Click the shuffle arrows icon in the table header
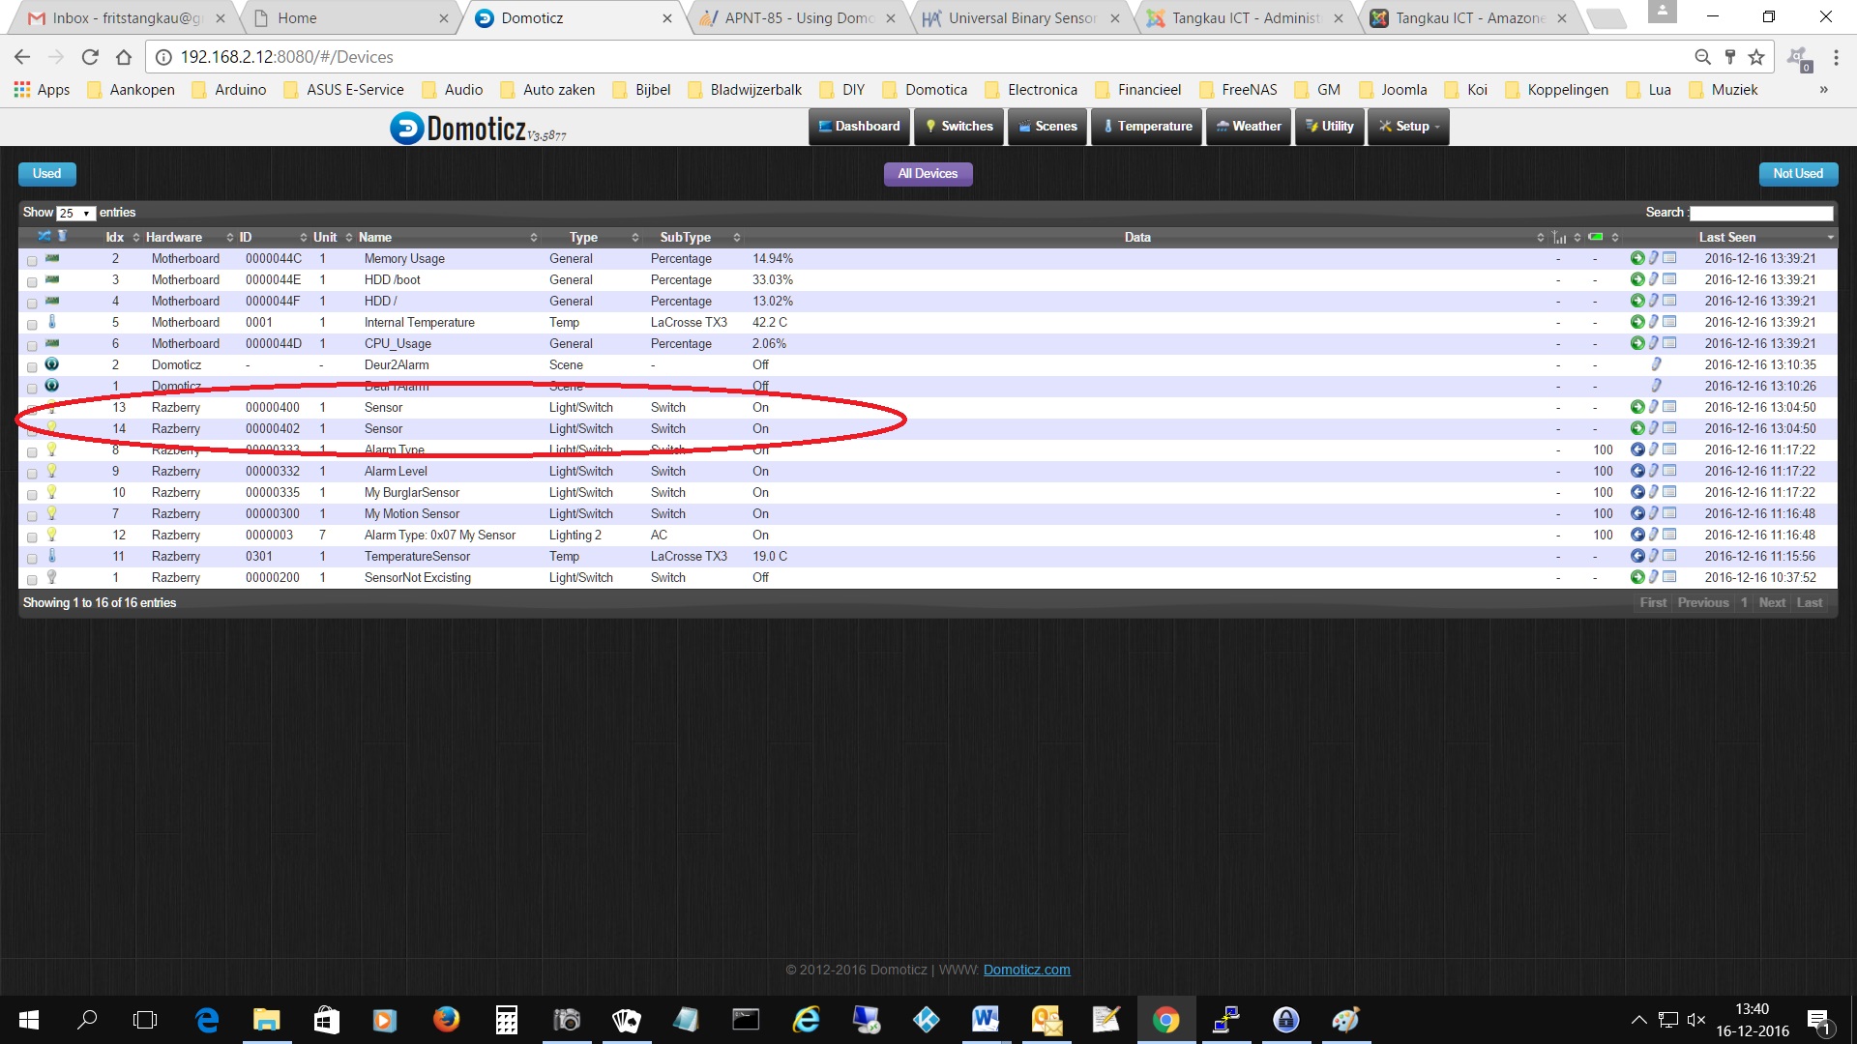The width and height of the screenshot is (1857, 1044). (44, 236)
